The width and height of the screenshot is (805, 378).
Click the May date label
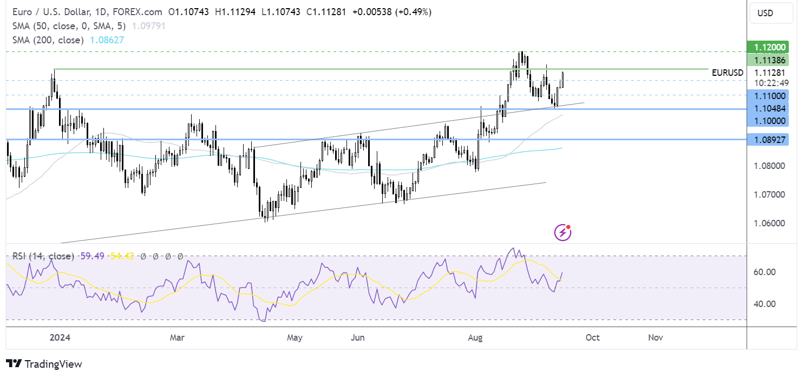[294, 337]
